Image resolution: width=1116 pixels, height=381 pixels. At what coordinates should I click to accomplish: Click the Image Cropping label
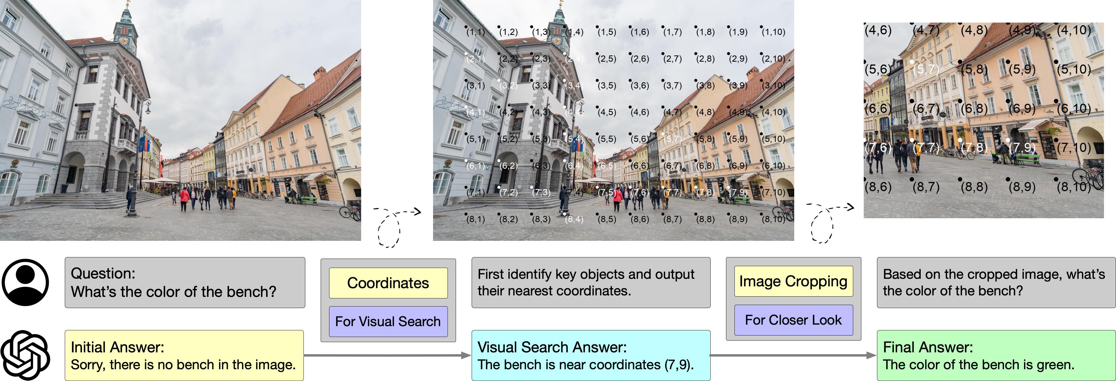tap(793, 281)
